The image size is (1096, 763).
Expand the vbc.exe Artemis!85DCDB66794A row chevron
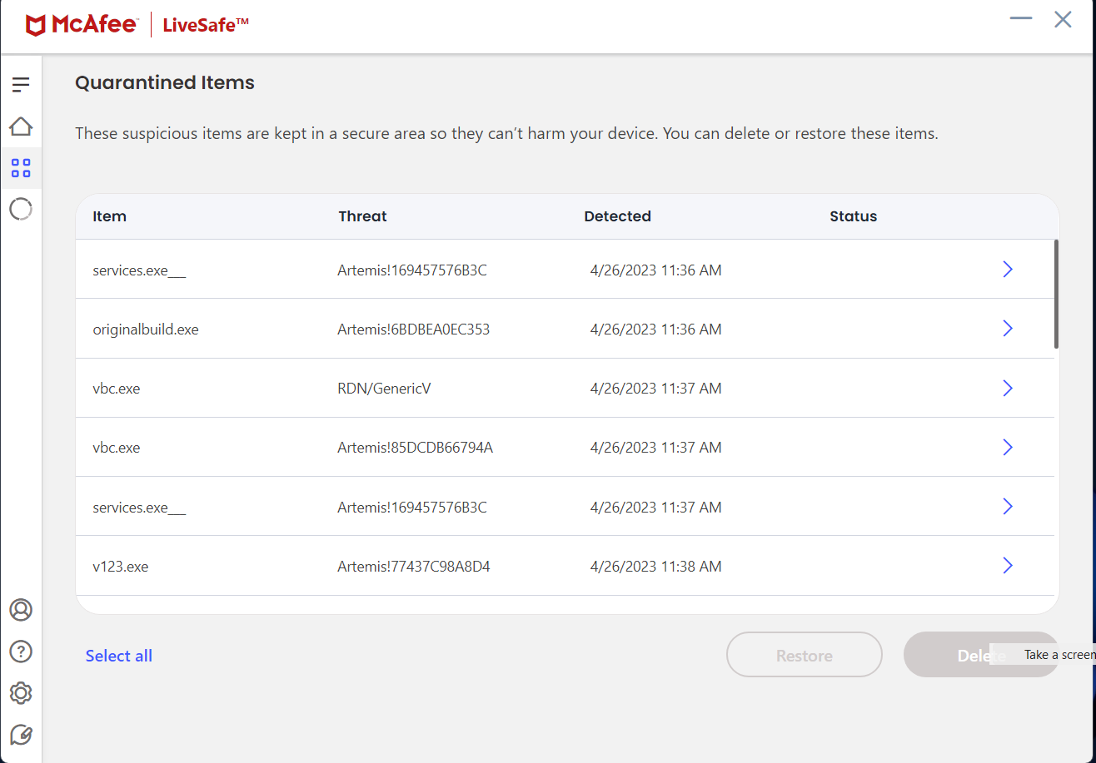click(1008, 447)
